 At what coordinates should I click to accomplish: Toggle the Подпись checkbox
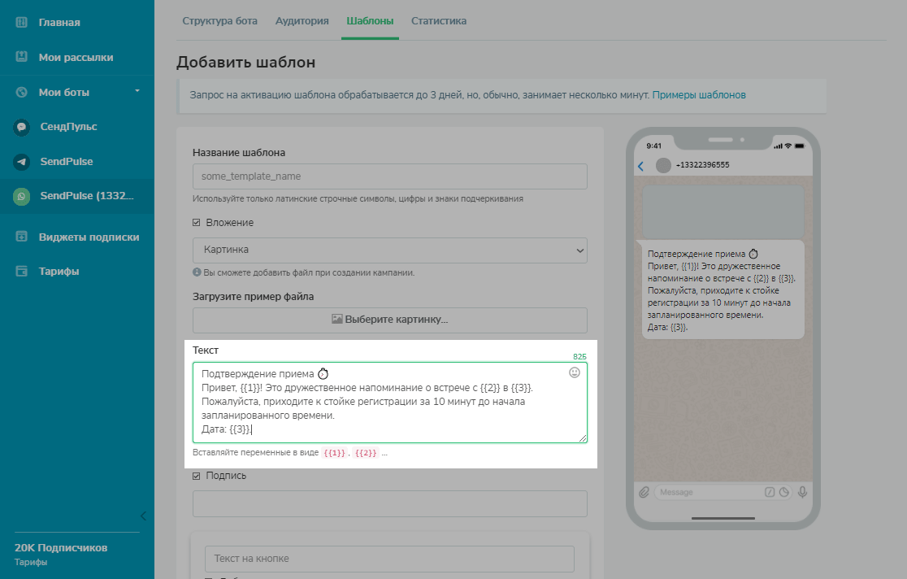[197, 476]
